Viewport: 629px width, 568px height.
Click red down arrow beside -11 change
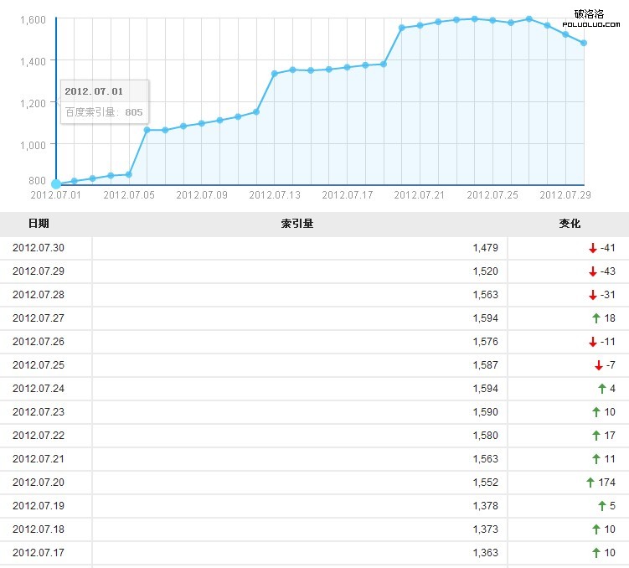[x=592, y=342]
